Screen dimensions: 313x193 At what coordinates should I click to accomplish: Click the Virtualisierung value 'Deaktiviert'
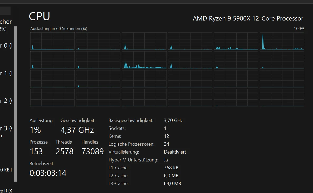pos(175,152)
